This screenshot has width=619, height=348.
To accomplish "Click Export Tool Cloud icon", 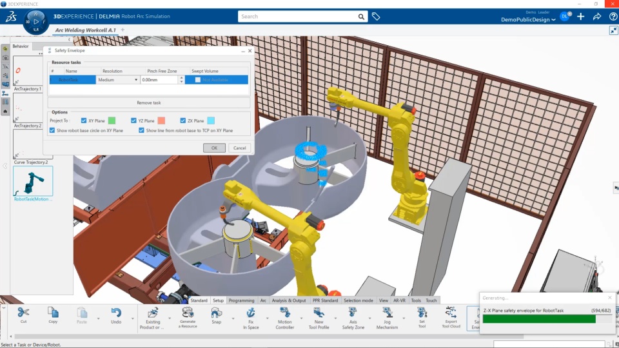I will tap(451, 312).
